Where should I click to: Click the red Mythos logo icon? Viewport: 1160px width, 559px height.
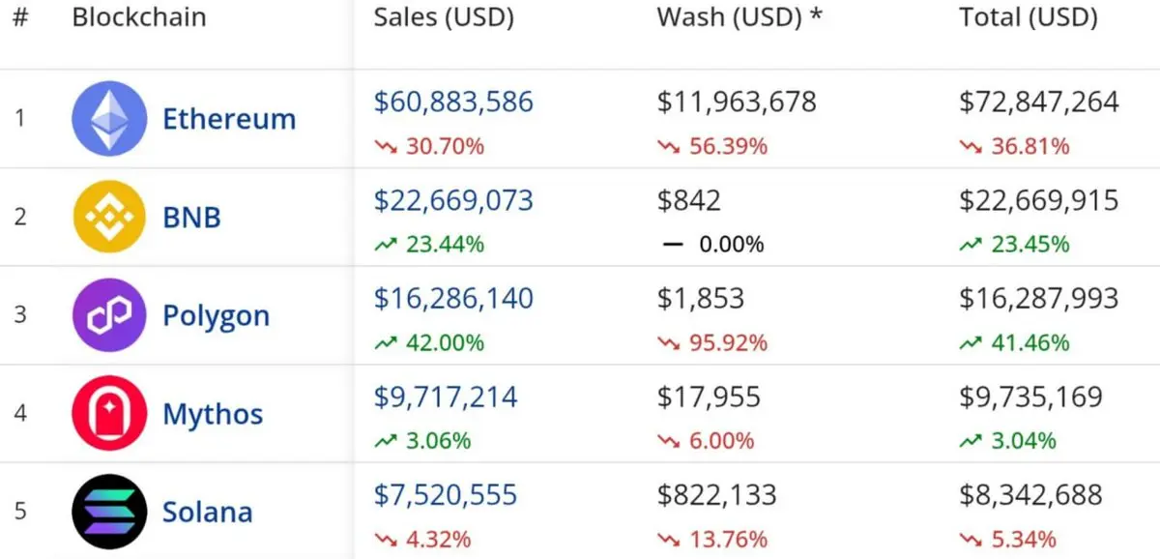coord(109,413)
